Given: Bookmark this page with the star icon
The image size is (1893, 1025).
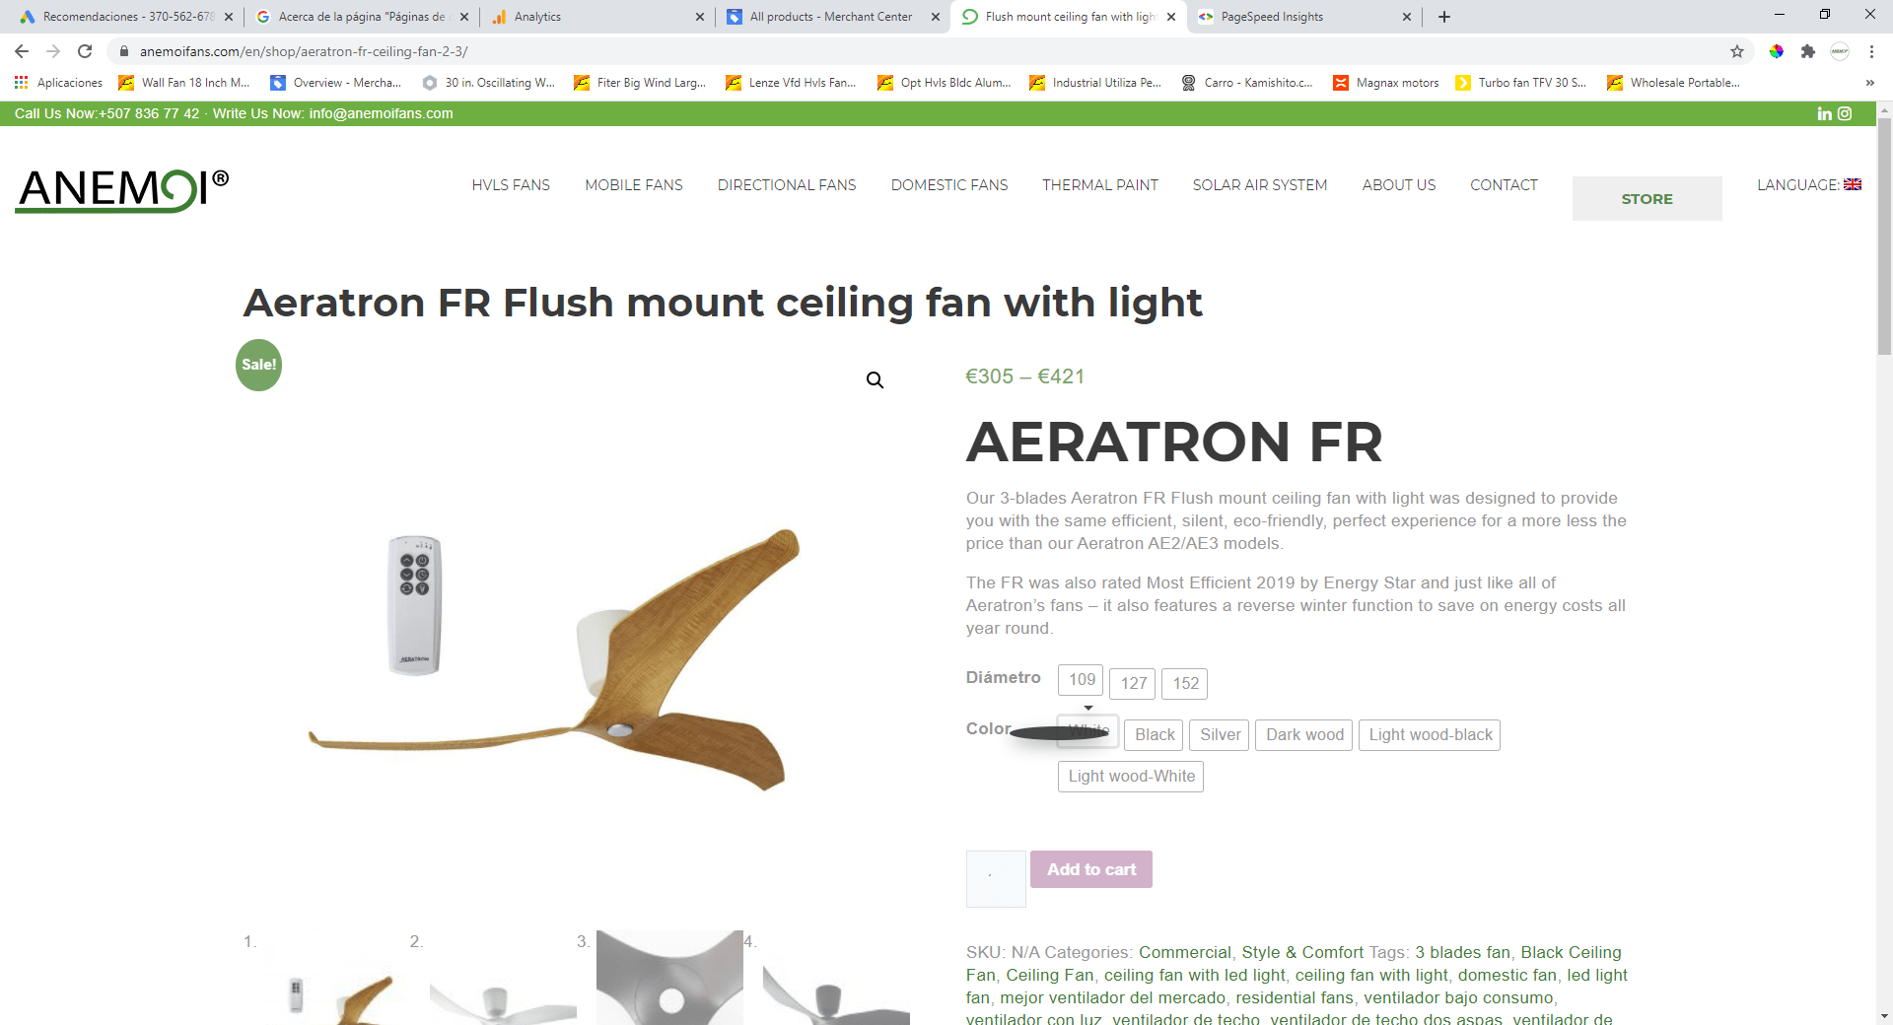Looking at the screenshot, I should coord(1737,51).
